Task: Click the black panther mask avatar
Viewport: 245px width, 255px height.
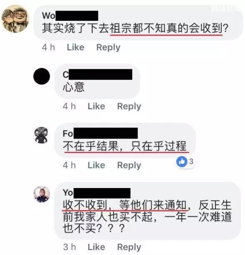Action: pos(42,135)
